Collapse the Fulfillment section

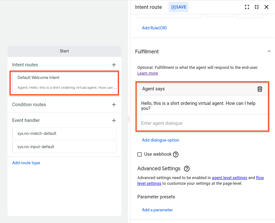coord(269,51)
